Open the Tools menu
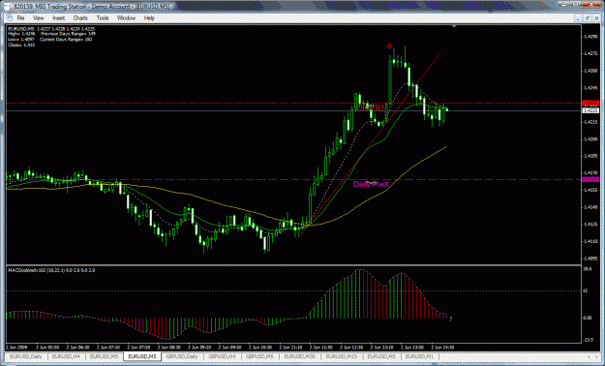Image resolution: width=605 pixels, height=366 pixels. tap(103, 18)
